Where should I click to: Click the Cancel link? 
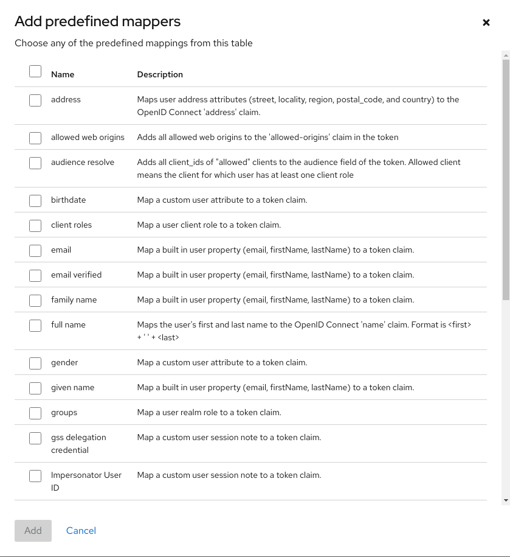81,530
